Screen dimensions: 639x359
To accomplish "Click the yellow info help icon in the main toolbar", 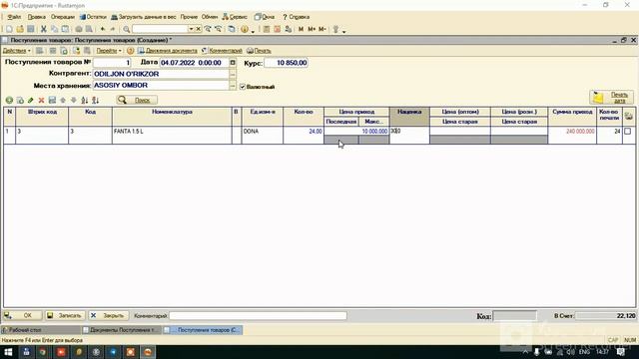I will click(244, 29).
